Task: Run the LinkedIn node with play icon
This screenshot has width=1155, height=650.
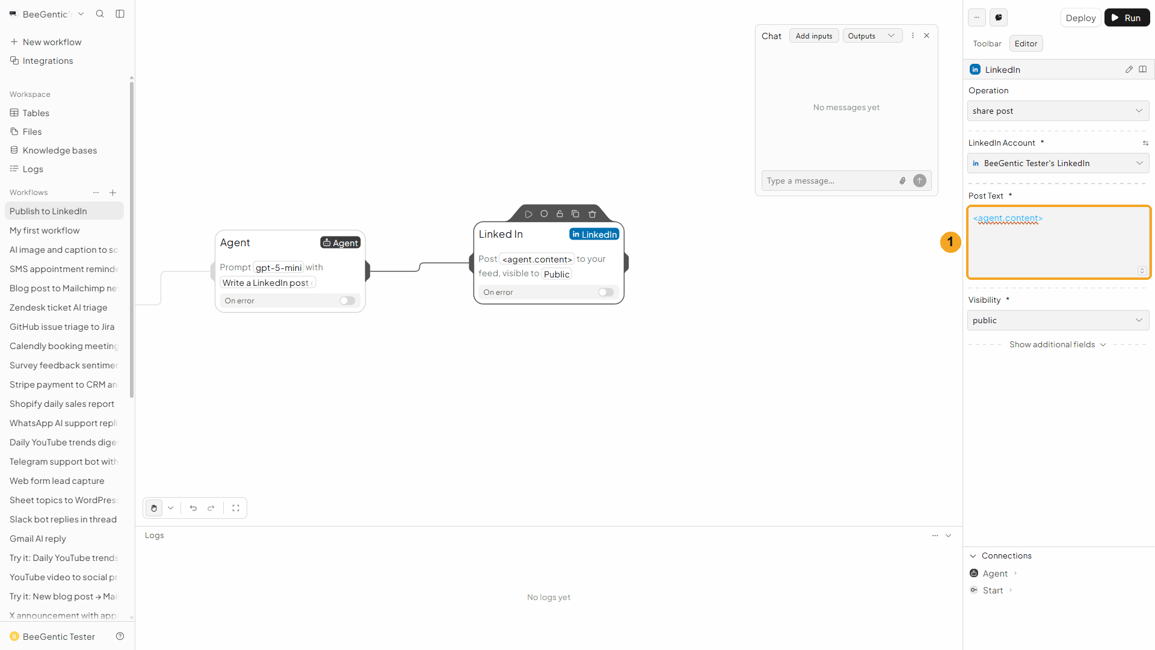Action: [x=528, y=214]
